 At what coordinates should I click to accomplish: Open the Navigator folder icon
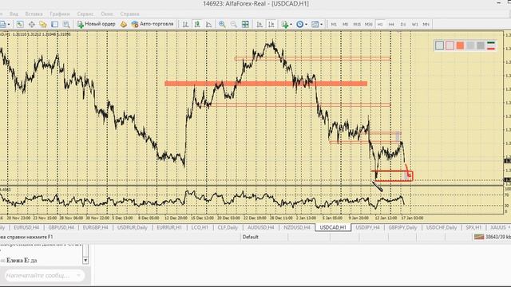43,24
